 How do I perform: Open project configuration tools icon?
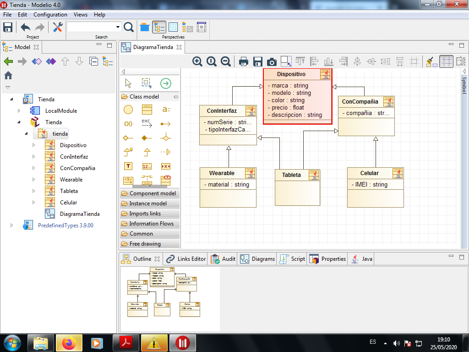click(57, 27)
